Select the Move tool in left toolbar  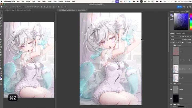1,13
